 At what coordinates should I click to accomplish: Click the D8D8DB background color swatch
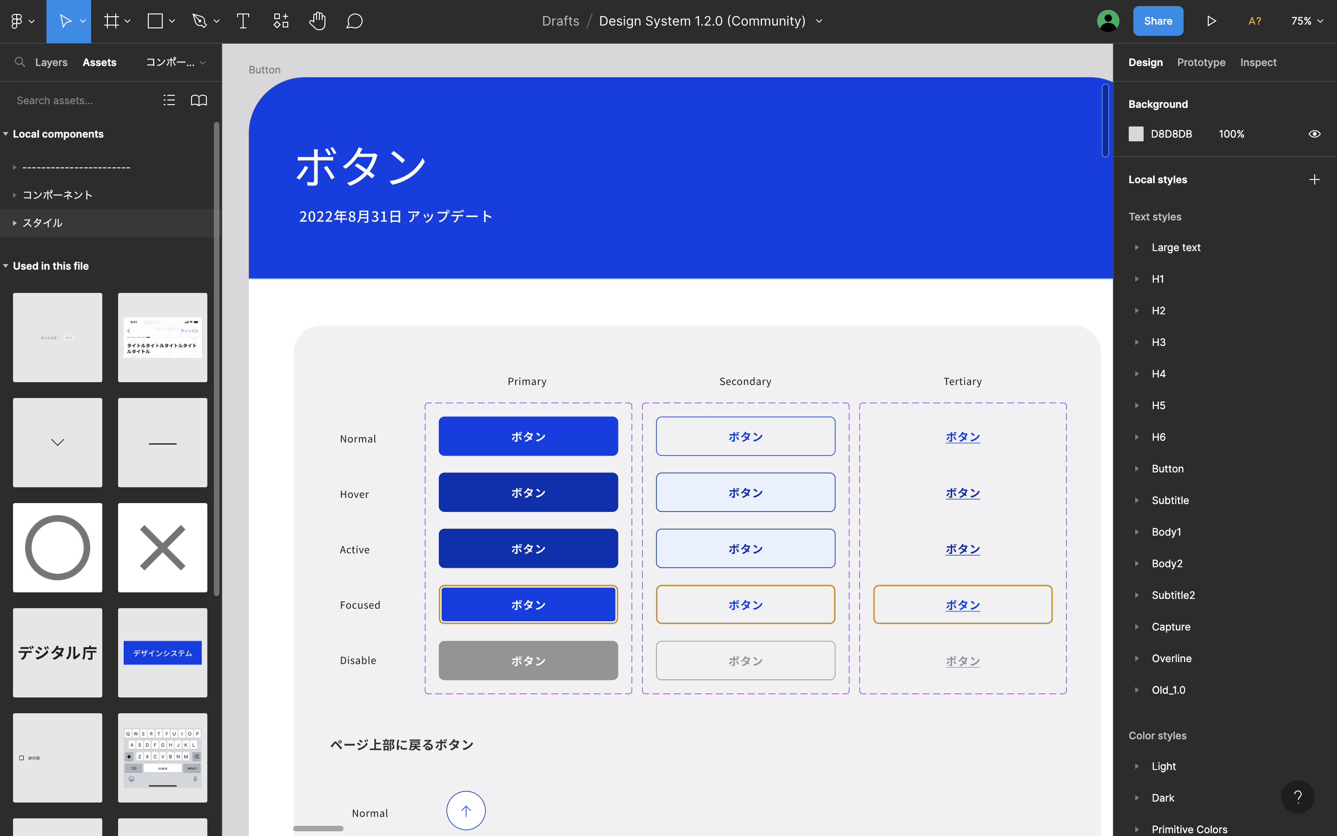tap(1136, 134)
